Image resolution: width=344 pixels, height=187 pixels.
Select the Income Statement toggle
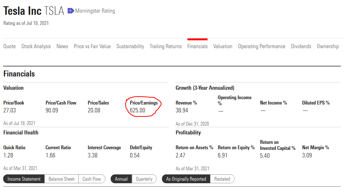coord(24,179)
